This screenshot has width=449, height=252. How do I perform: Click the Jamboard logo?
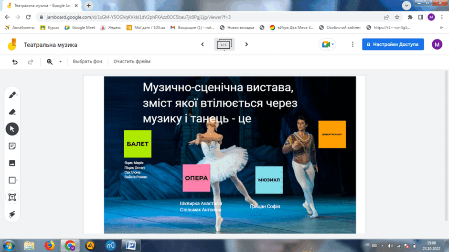tap(12, 44)
